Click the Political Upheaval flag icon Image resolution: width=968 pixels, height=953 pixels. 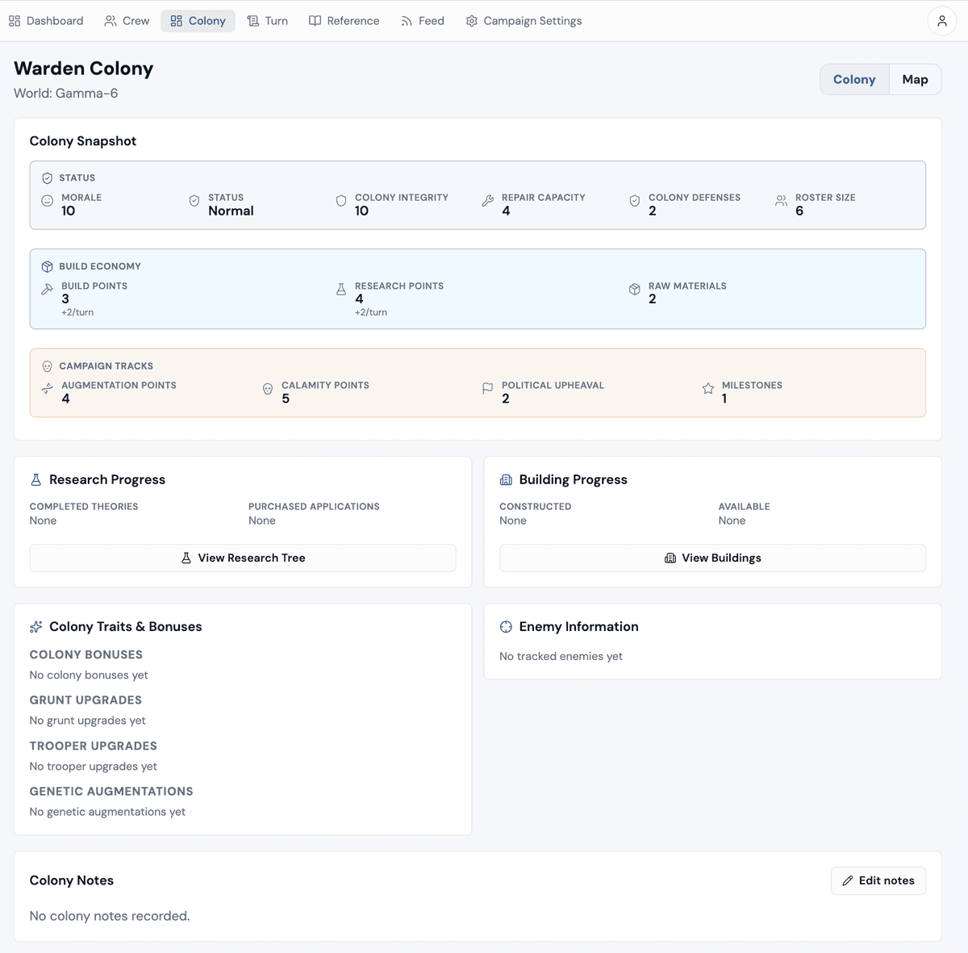pos(488,389)
